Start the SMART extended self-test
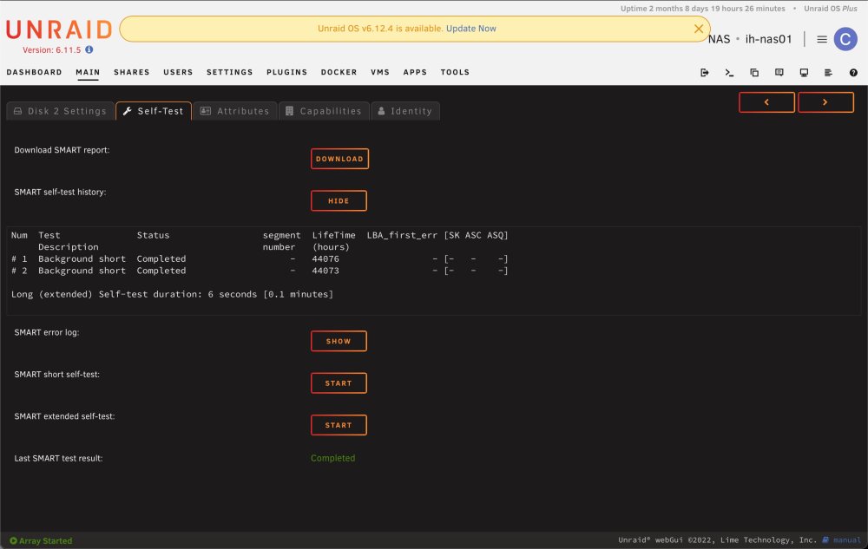868x549 pixels. (339, 425)
